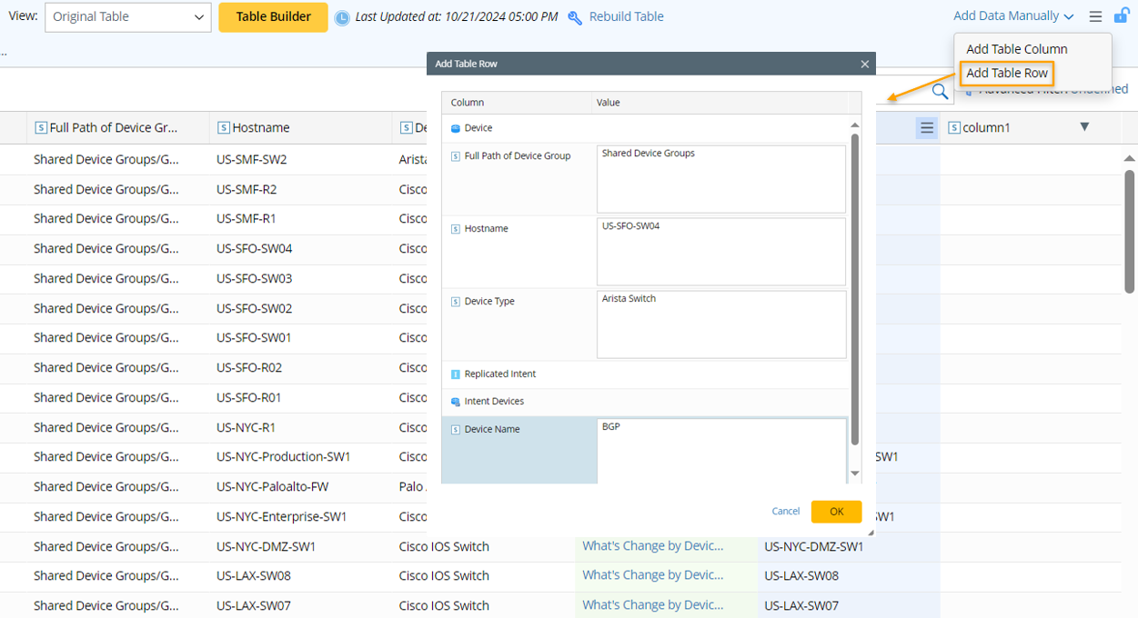Click into the Hostname value text field
This screenshot has height=618, width=1138.
tap(721, 252)
